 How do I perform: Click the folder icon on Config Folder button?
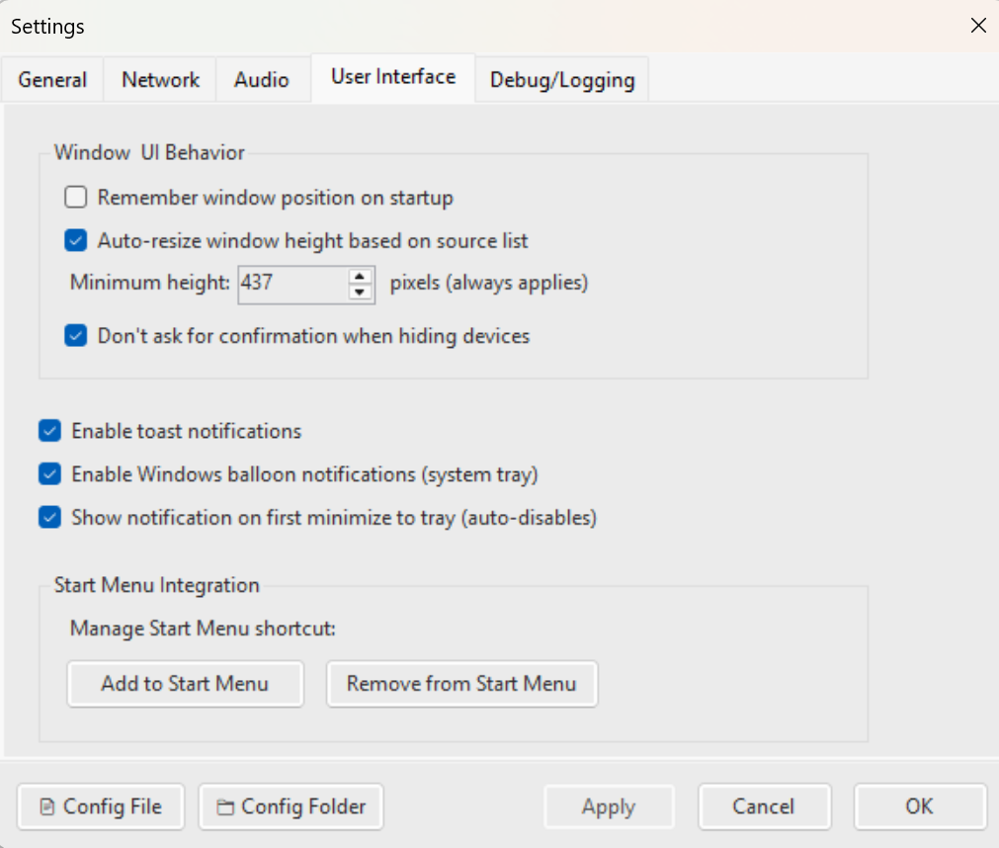pyautogui.click(x=225, y=807)
